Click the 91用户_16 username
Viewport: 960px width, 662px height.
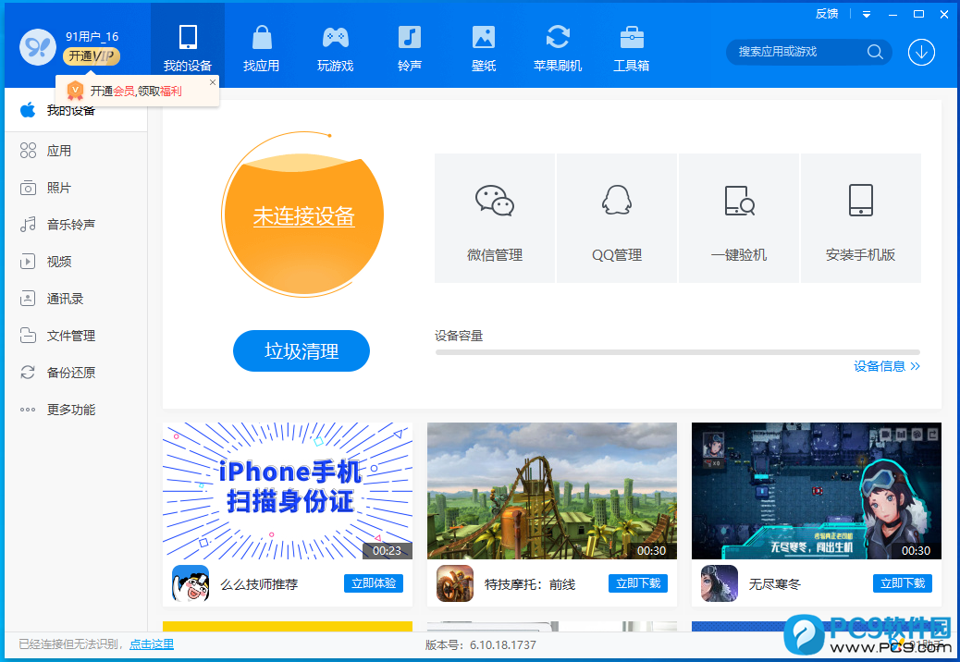(x=92, y=37)
